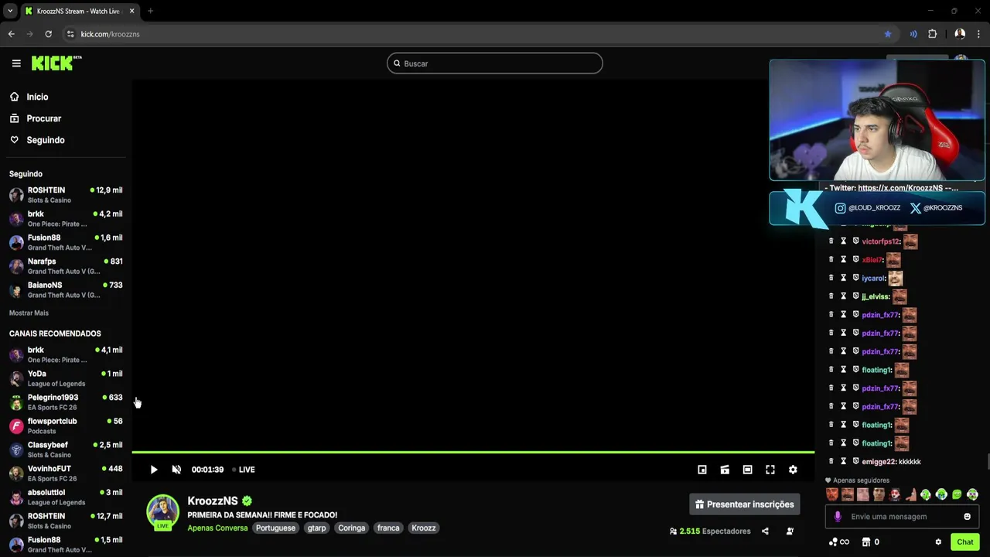Click Presentear inscrições button
This screenshot has height=557, width=990.
point(745,504)
